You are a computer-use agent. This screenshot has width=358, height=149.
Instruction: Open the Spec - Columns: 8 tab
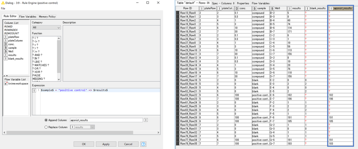224,3
